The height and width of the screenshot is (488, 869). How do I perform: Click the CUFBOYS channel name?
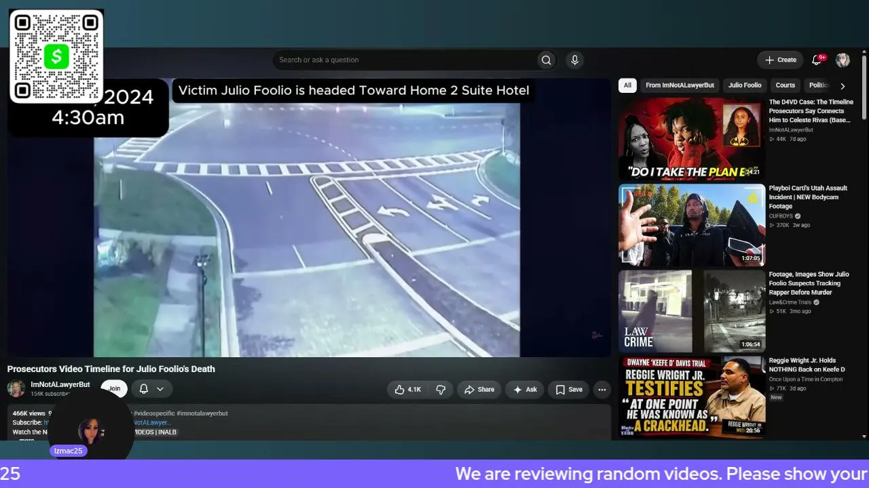(x=781, y=216)
